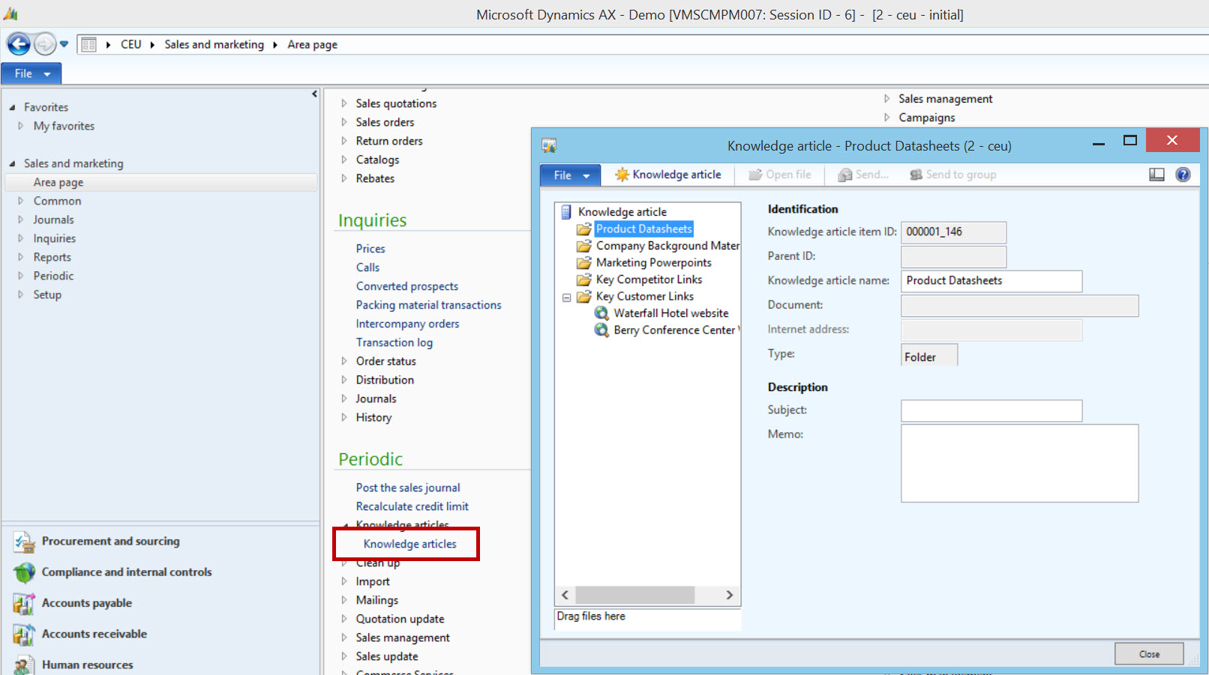Image resolution: width=1209 pixels, height=675 pixels.
Task: Expand the Sales quotations section
Action: 344,103
